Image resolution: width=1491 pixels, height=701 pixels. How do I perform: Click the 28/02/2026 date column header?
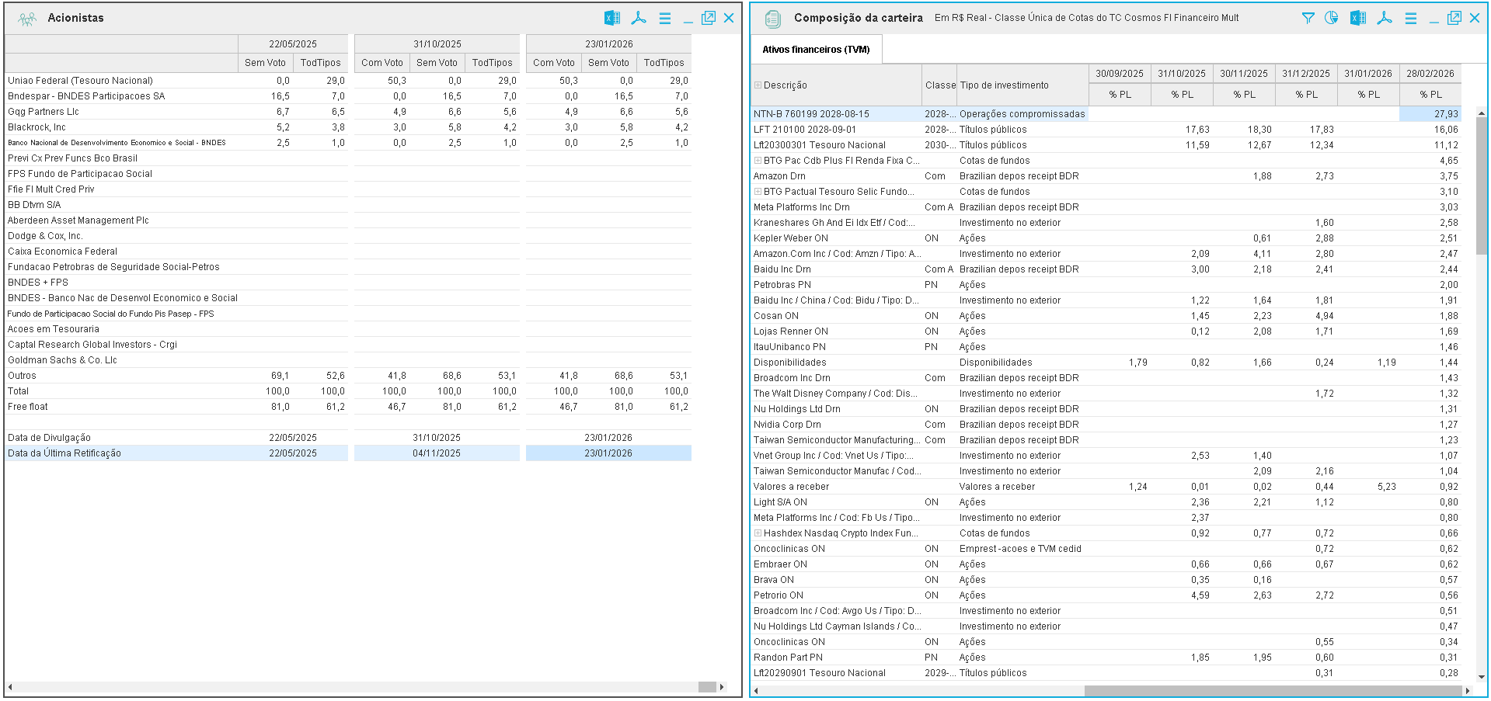(1430, 74)
